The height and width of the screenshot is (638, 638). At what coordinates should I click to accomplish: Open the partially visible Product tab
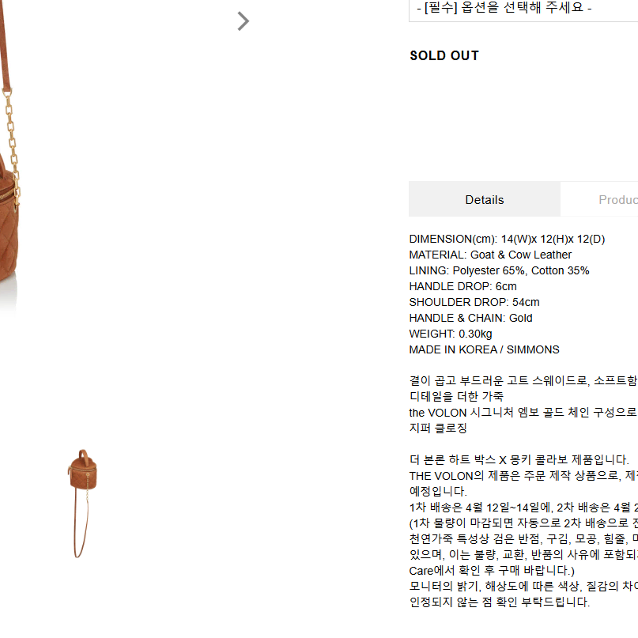tap(599, 199)
